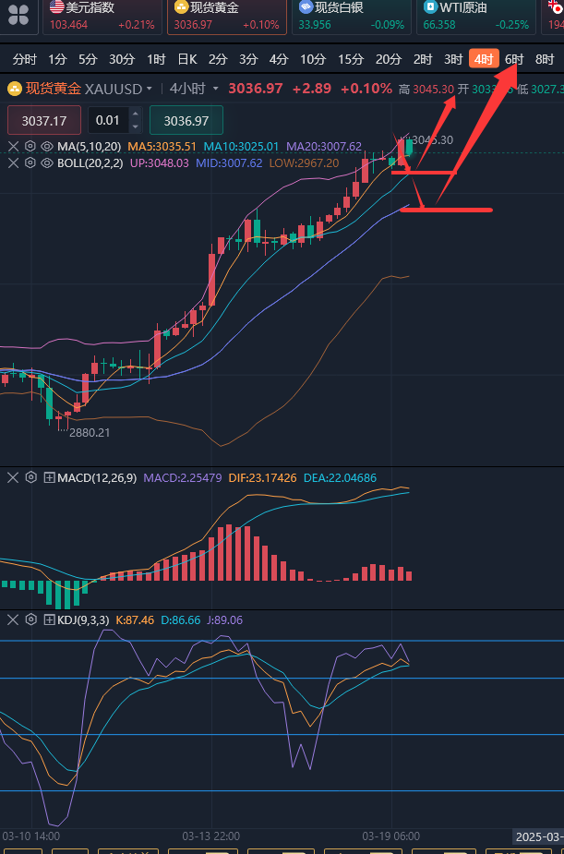
Task: Switch to the 分时 timeframe
Action: [24, 59]
